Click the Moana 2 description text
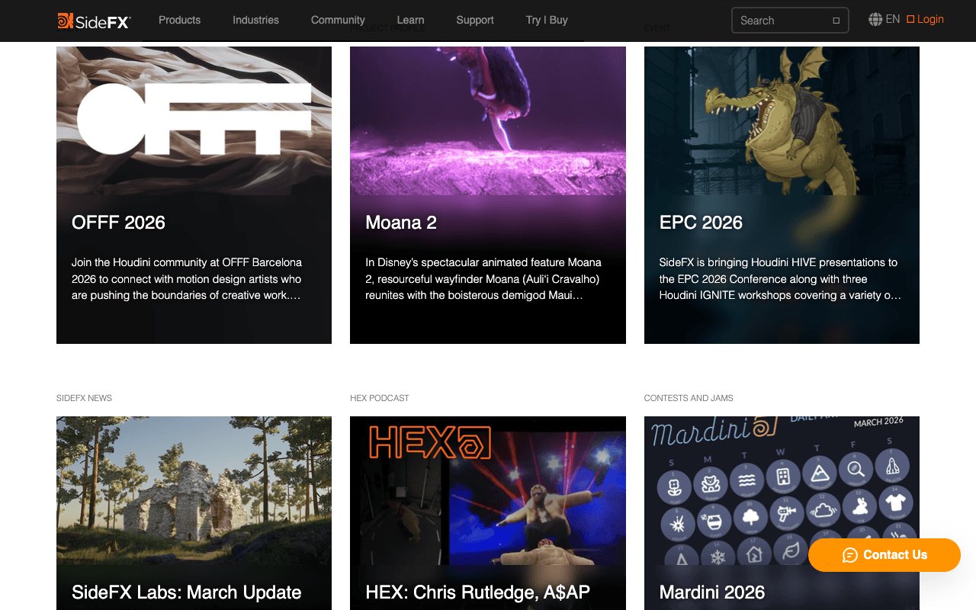The image size is (976, 610). tap(483, 278)
